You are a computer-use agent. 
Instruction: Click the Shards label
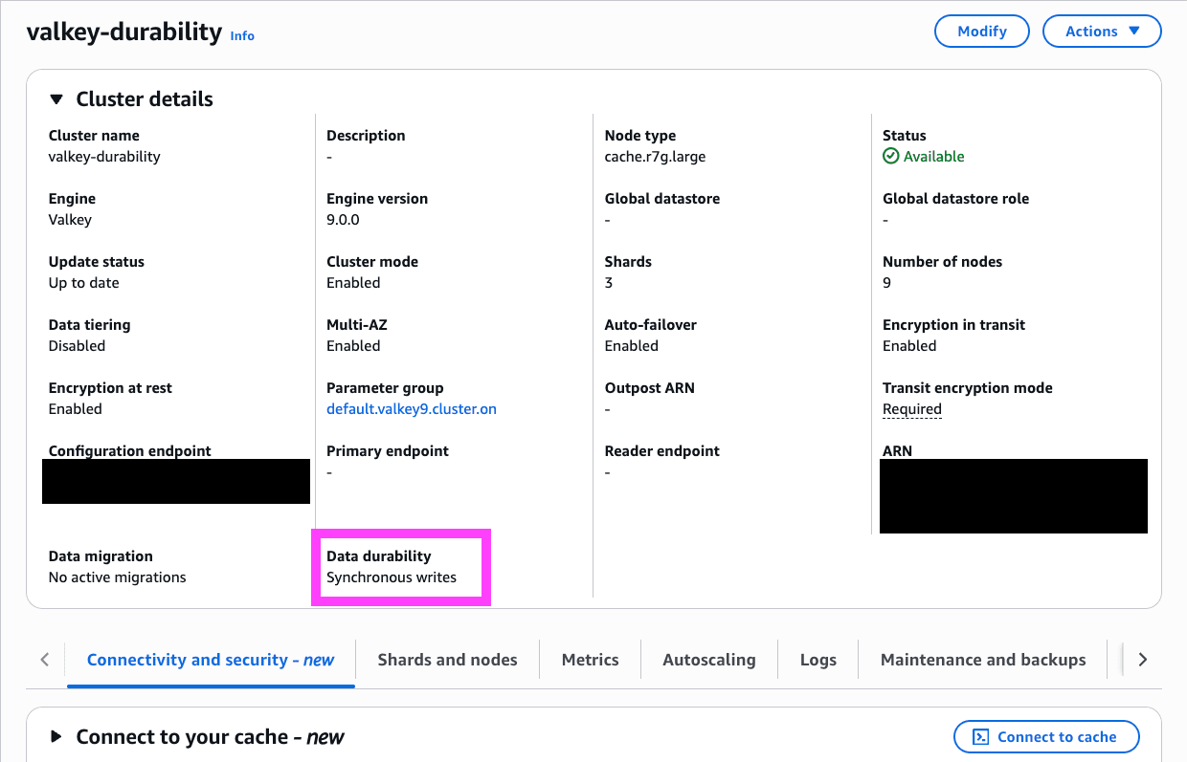coord(628,262)
